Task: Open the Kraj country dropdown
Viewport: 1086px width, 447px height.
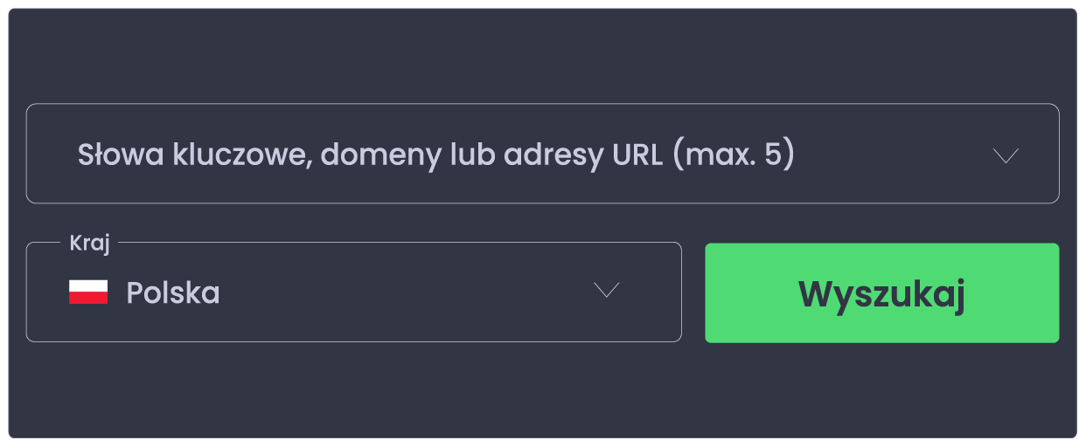Action: click(353, 292)
